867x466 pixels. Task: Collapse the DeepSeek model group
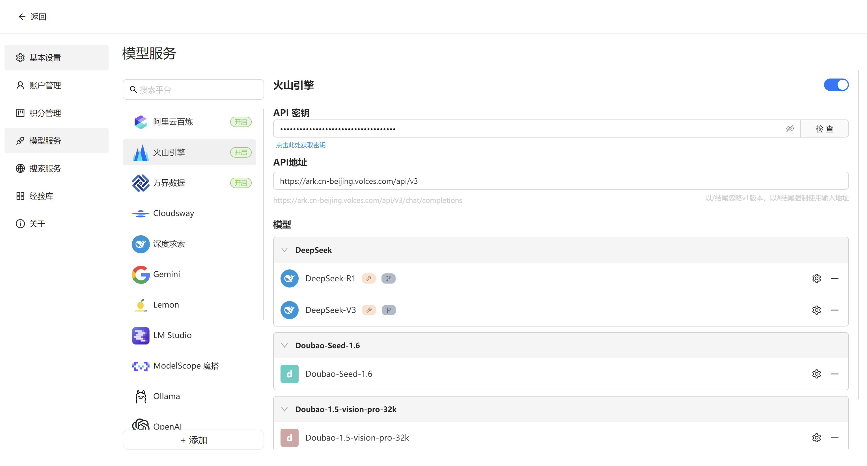[x=284, y=250]
